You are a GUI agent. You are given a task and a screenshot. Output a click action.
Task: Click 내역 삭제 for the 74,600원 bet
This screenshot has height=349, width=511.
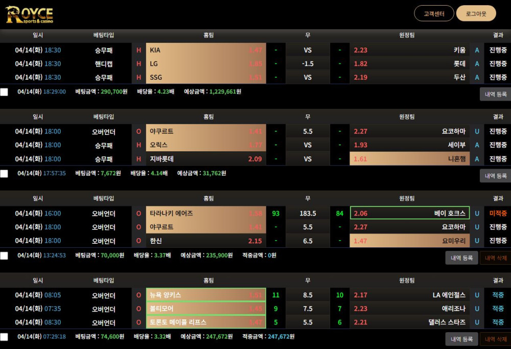click(x=495, y=339)
